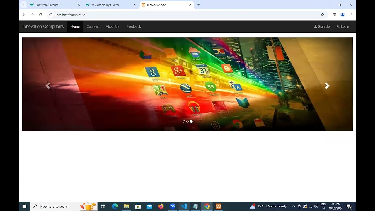Open the Feedback page
Image resolution: width=375 pixels, height=211 pixels.
134,26
